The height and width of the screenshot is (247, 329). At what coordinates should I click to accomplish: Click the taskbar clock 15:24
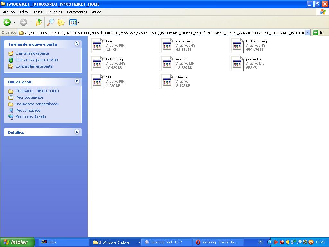[x=320, y=242]
